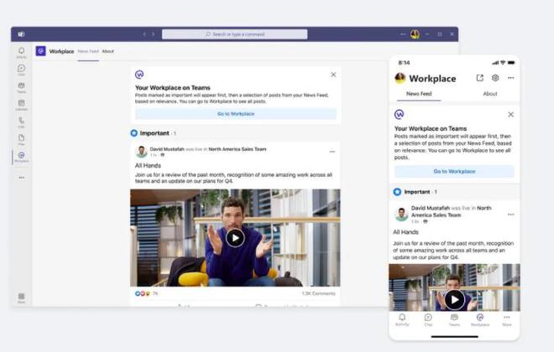Open Teams in the desktop sidebar
This screenshot has width=554, height=352.
pos(22,87)
